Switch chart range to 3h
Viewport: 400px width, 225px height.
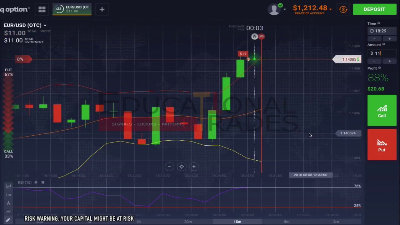click(138, 222)
